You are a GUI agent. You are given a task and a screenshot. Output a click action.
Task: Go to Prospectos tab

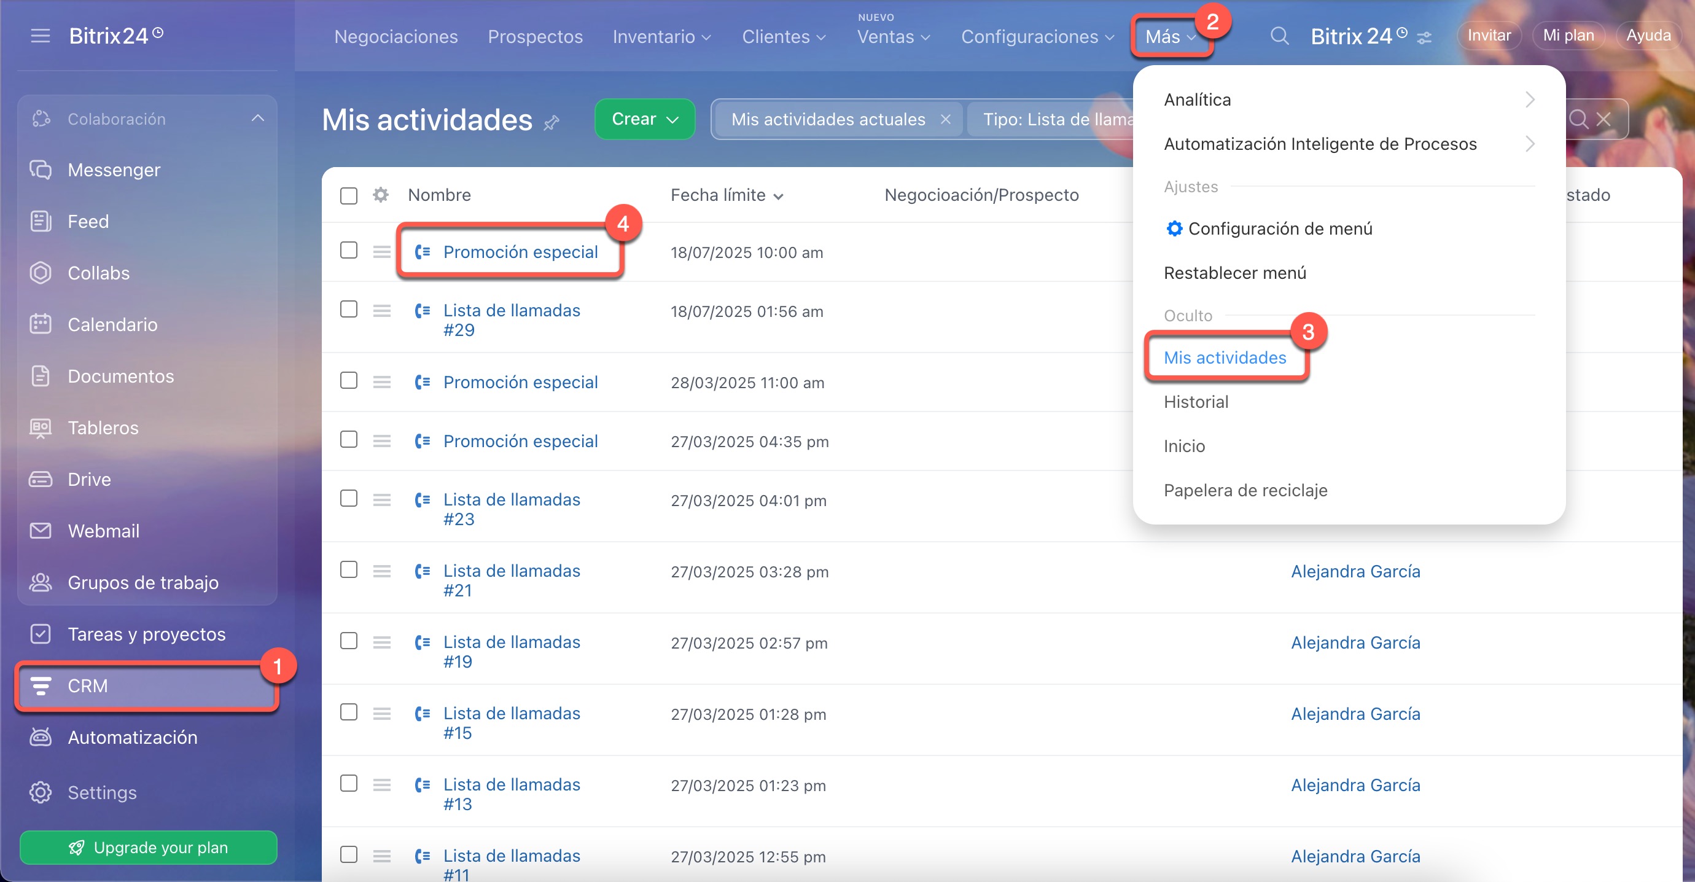(535, 37)
